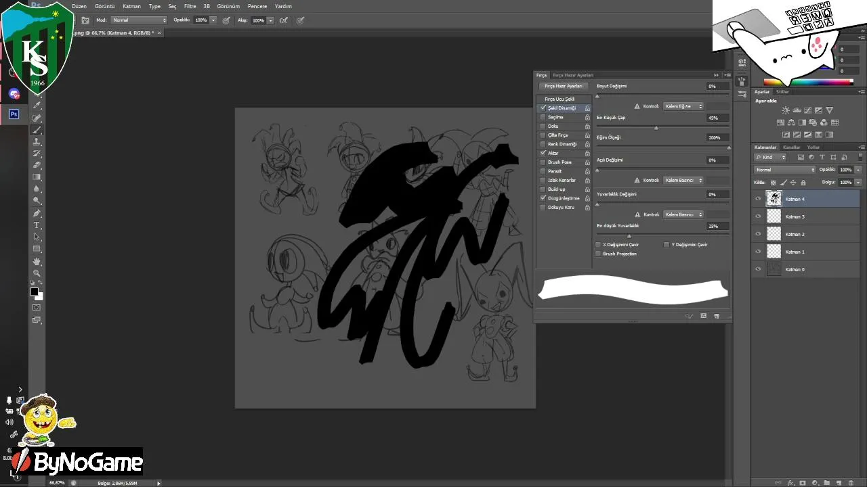Toggle the Şekil Dinamiği checkbox
The image size is (867, 487).
pyautogui.click(x=543, y=108)
